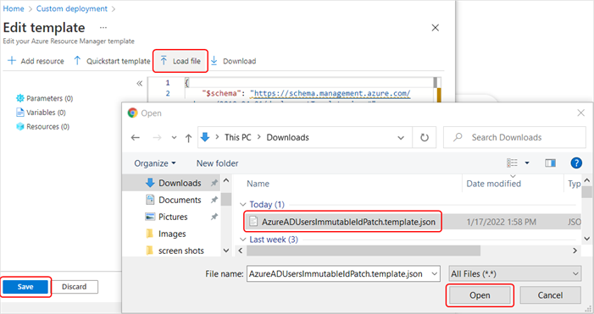The image size is (594, 314).
Task: Open Quickstart template option
Action: click(112, 61)
